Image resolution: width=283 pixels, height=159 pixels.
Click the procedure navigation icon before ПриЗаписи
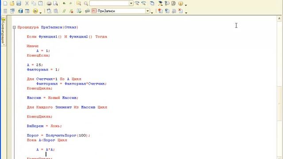tap(88, 11)
